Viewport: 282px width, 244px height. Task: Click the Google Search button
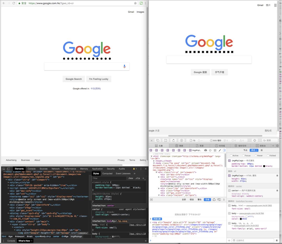[x=74, y=79]
